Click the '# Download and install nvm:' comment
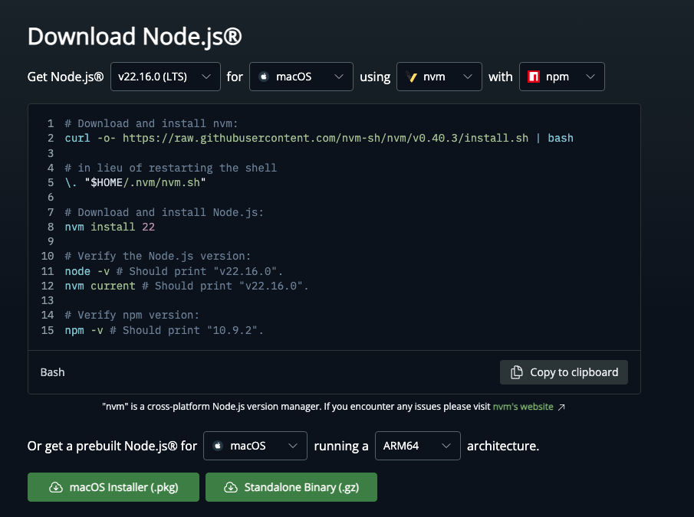 point(151,124)
